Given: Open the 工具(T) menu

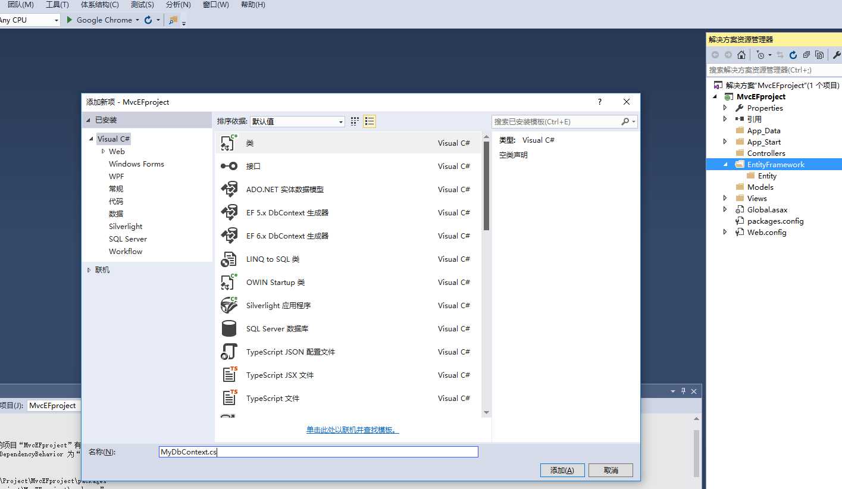Looking at the screenshot, I should [57, 5].
